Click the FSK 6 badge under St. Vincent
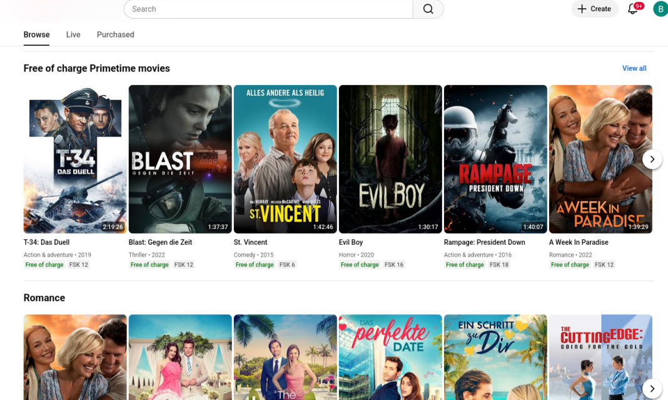Viewport: 668px width, 400px height. pyautogui.click(x=287, y=265)
